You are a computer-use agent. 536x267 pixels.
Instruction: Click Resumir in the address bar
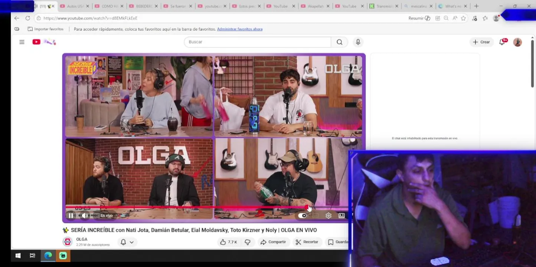(419, 18)
